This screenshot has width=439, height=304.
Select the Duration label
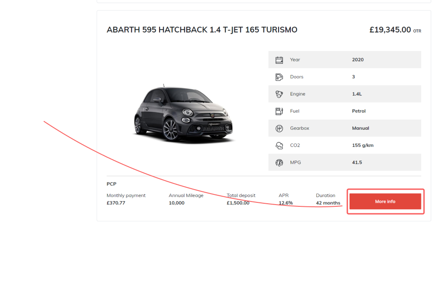pos(326,196)
